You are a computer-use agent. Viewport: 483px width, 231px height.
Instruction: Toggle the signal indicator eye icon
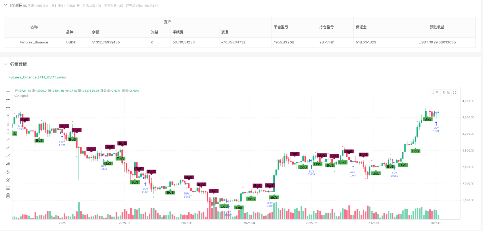(17, 96)
